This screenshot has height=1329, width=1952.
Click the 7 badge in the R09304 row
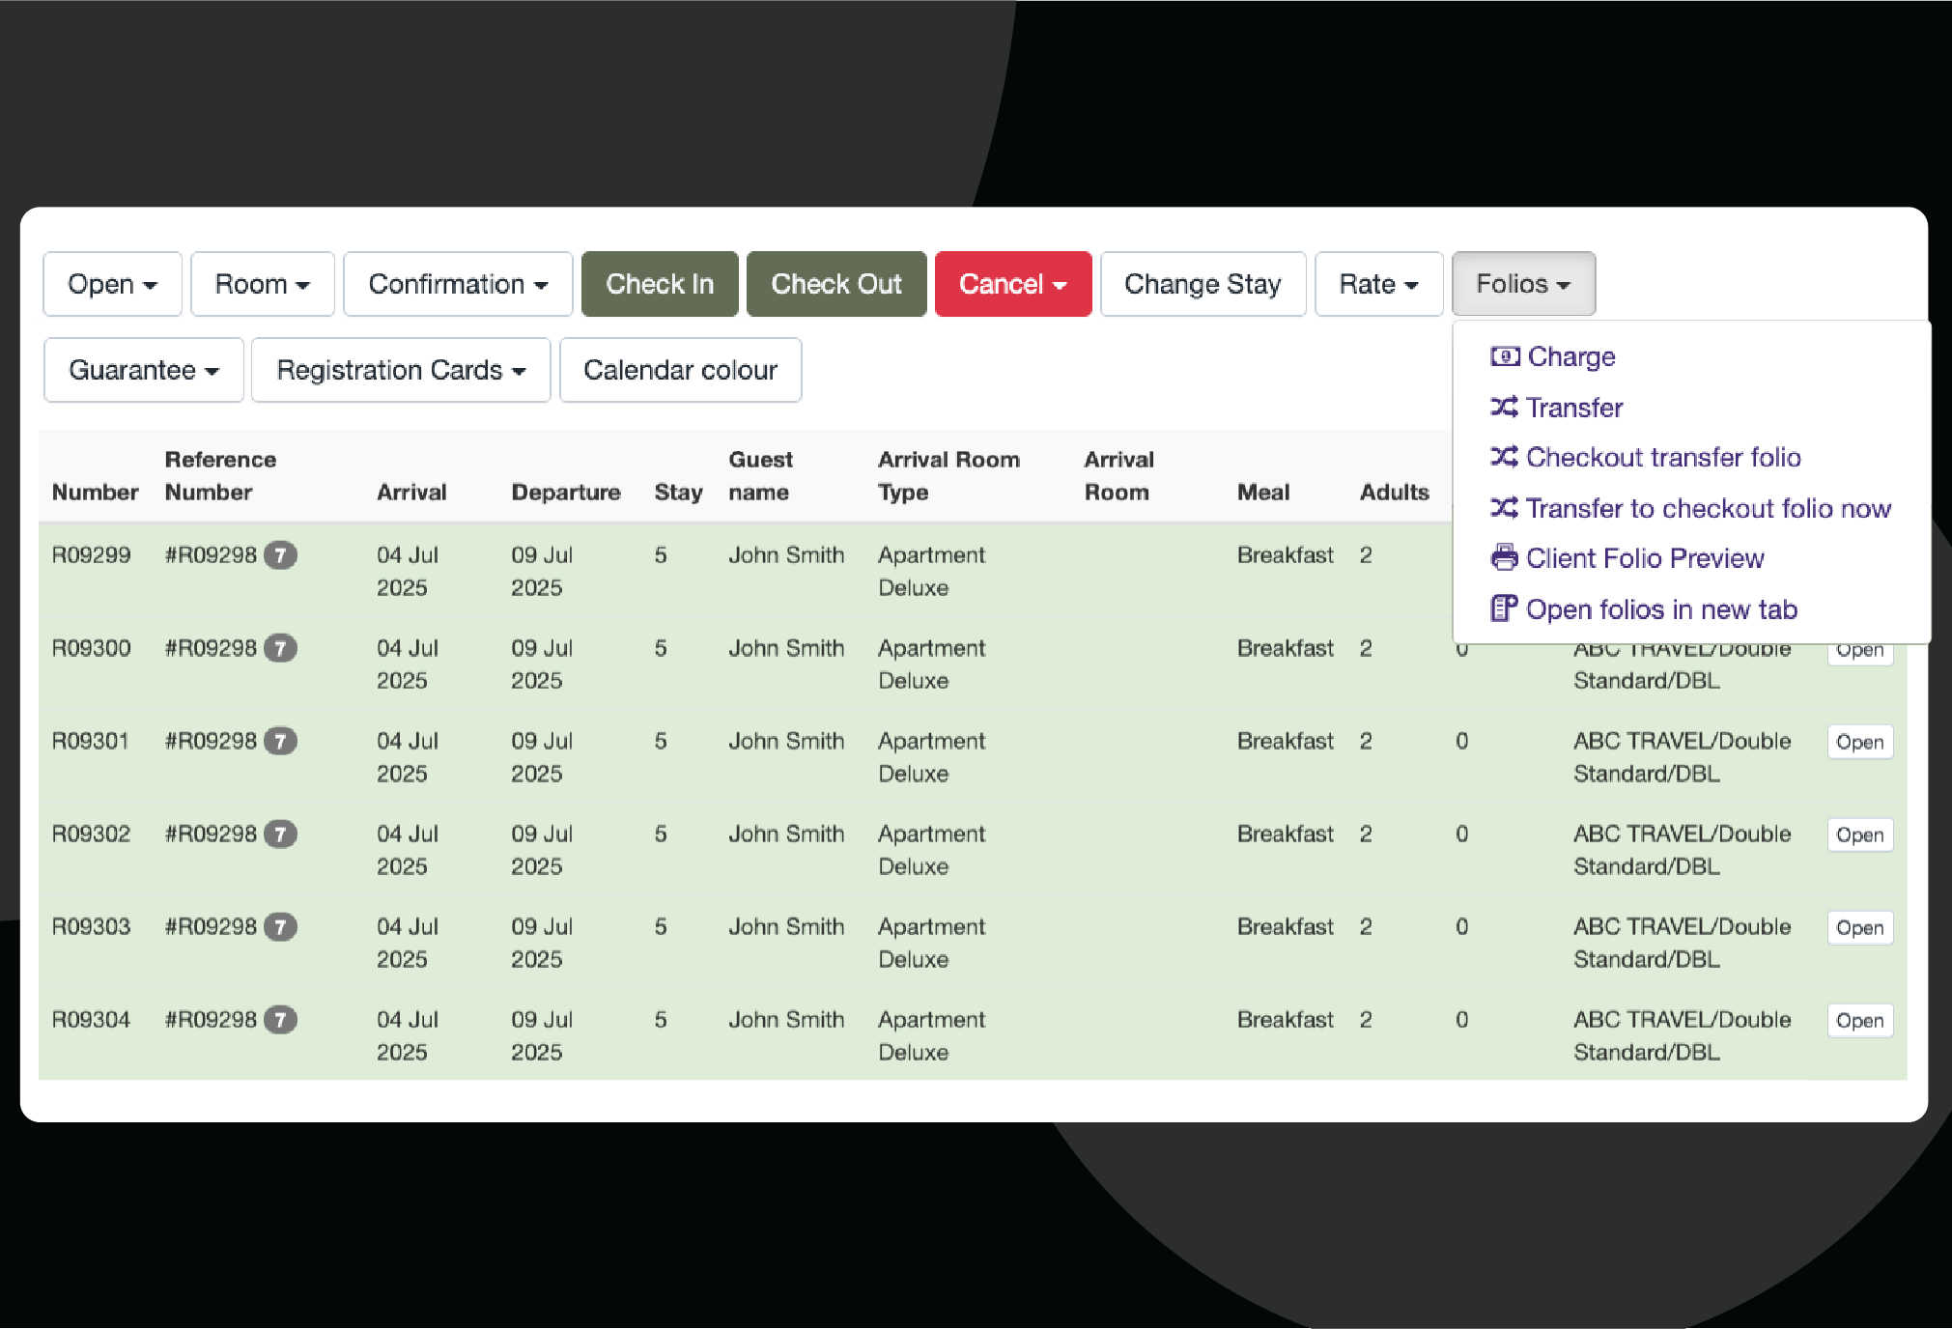pos(280,1020)
